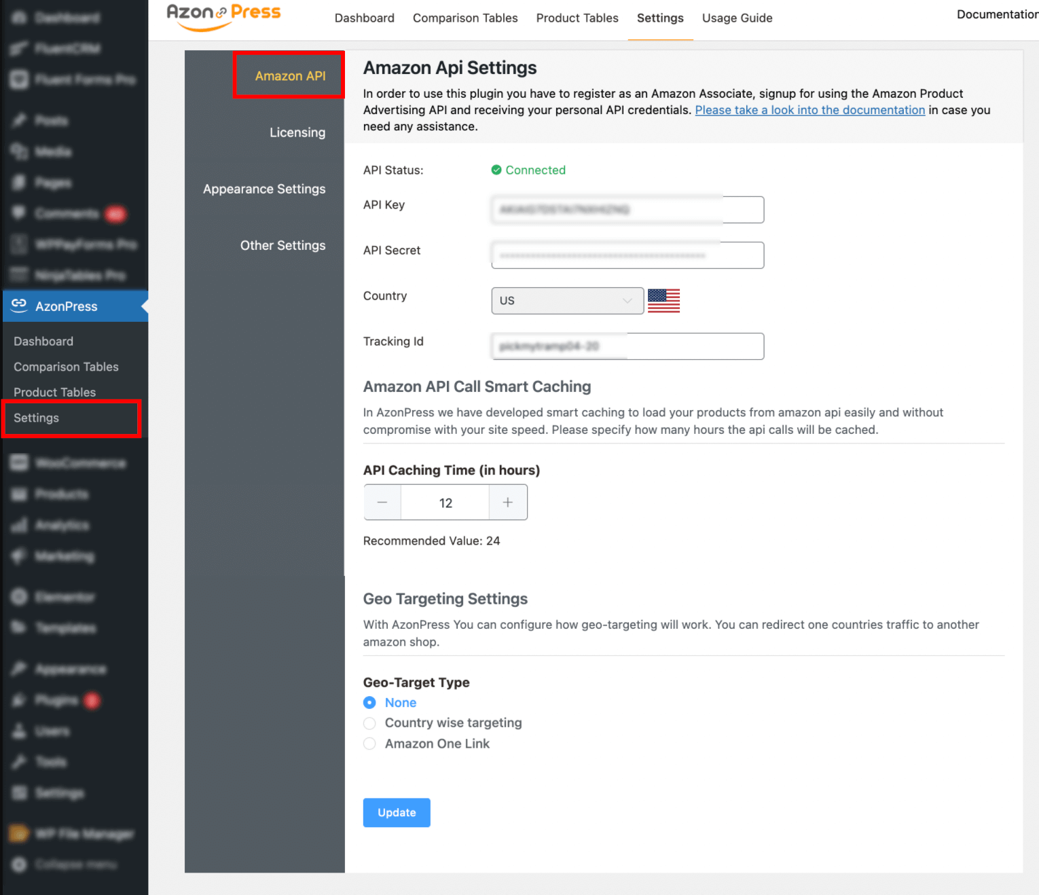Viewport: 1039px width, 895px height.
Task: Open Product Tables submenu in sidebar
Action: pyautogui.click(x=54, y=392)
